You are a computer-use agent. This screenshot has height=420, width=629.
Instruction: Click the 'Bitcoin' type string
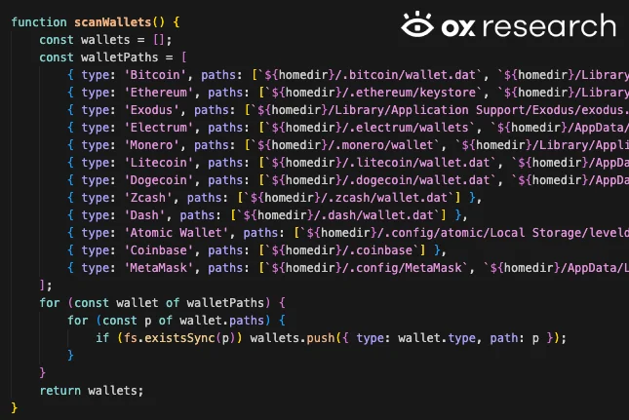[155, 75]
